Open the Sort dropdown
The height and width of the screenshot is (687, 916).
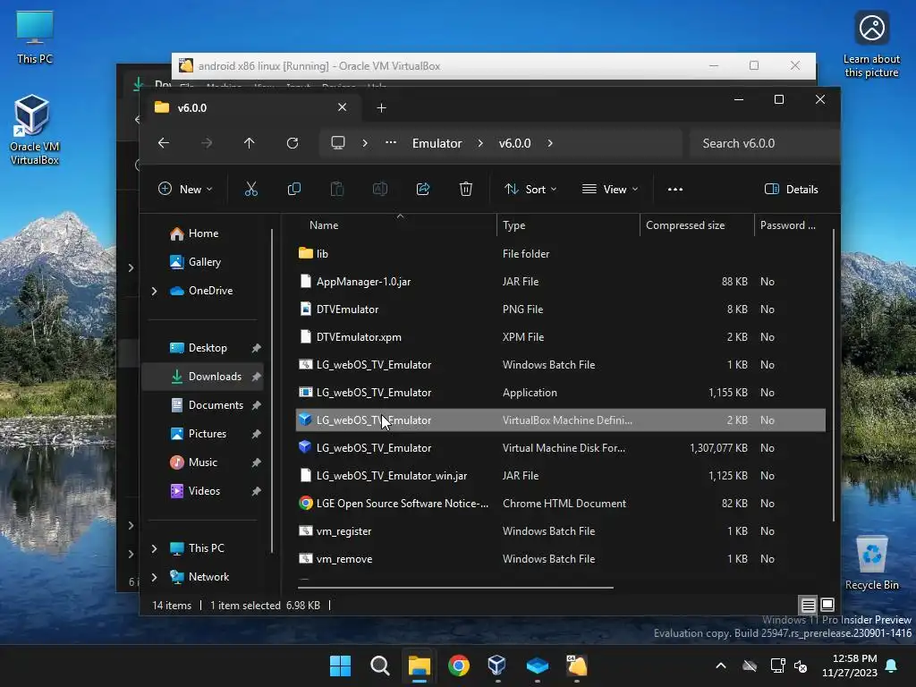530,189
